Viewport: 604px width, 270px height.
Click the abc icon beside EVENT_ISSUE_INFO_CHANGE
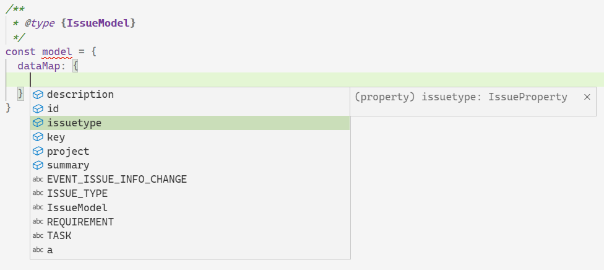[38, 180]
